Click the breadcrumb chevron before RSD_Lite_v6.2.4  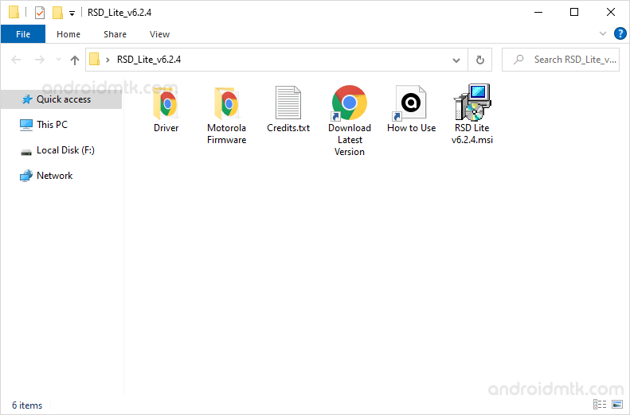pyautogui.click(x=108, y=60)
